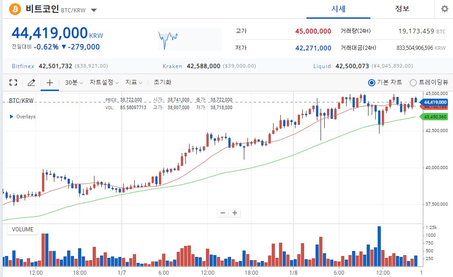Click the 40,000,000 price axis label
Image resolution: width=453 pixels, height=277 pixels.
[x=437, y=168]
